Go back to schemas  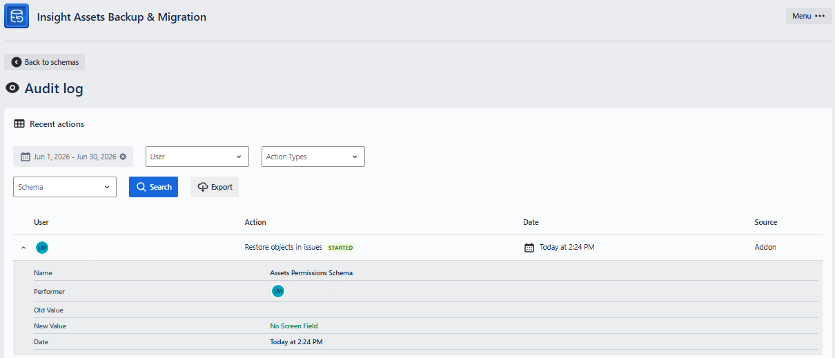45,62
